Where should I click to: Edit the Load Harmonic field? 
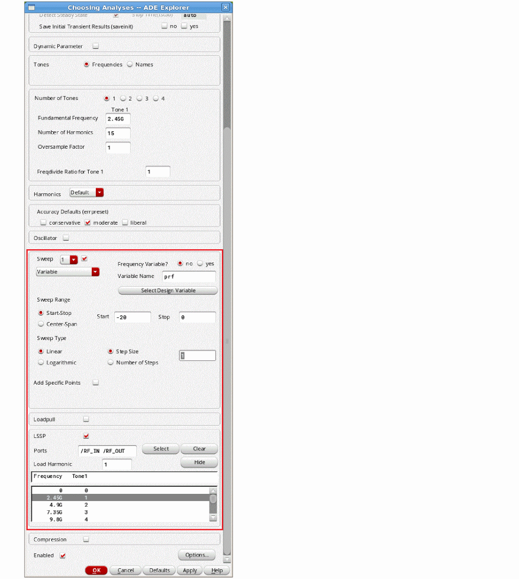point(117,465)
